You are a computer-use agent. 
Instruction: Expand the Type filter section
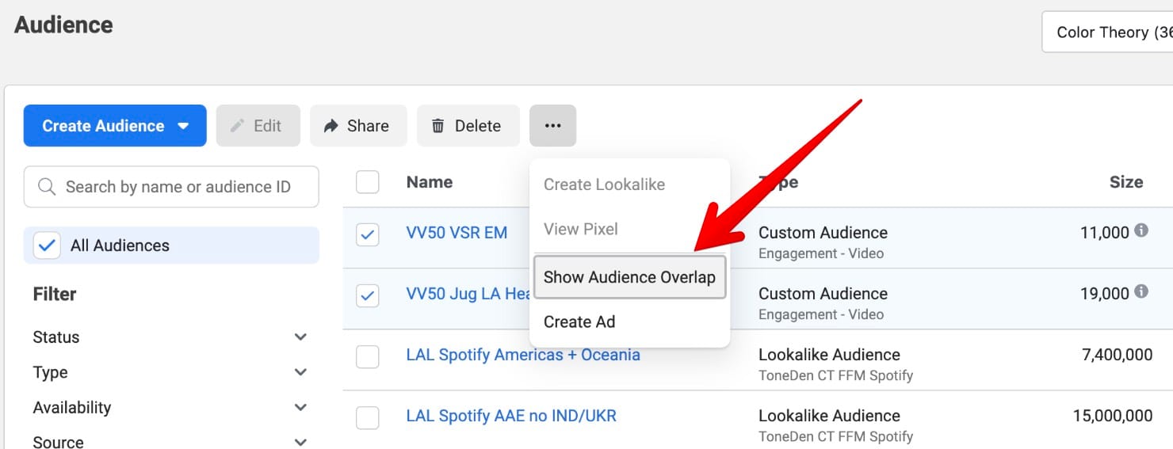[x=300, y=372]
